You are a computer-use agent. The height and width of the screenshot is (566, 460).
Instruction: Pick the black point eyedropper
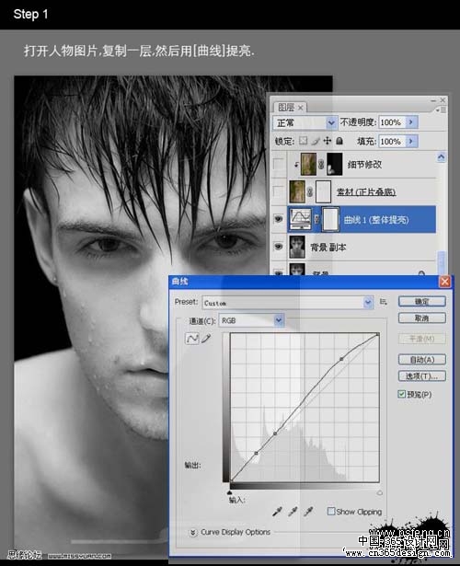tap(277, 511)
